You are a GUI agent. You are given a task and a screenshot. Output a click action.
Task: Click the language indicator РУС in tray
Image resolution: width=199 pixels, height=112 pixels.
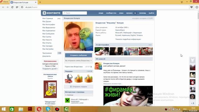coord(185,109)
